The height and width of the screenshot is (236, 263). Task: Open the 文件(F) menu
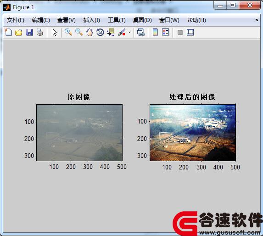click(16, 20)
